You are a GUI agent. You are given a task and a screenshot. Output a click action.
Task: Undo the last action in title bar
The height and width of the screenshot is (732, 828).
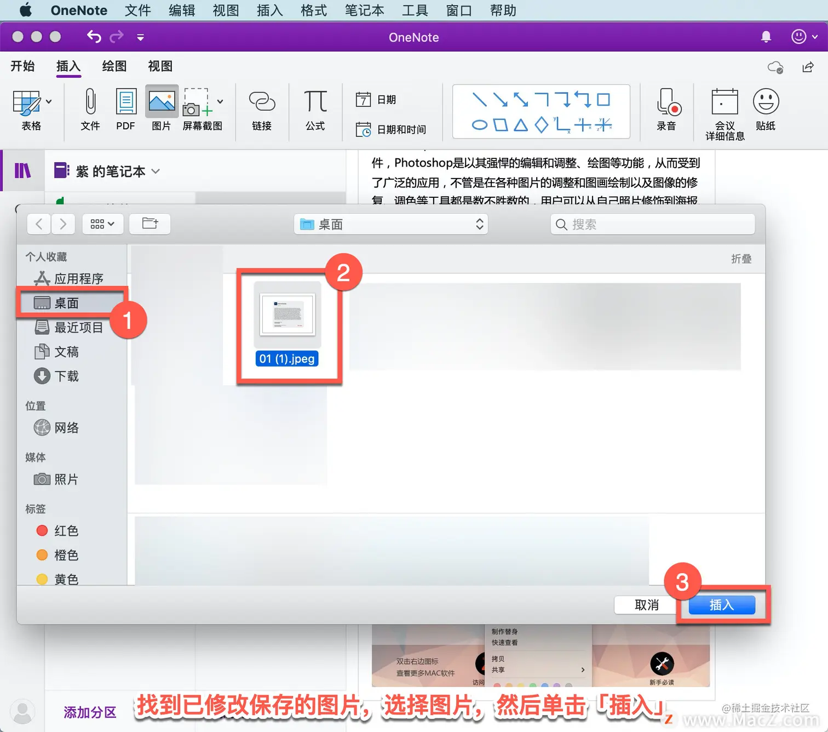(94, 37)
